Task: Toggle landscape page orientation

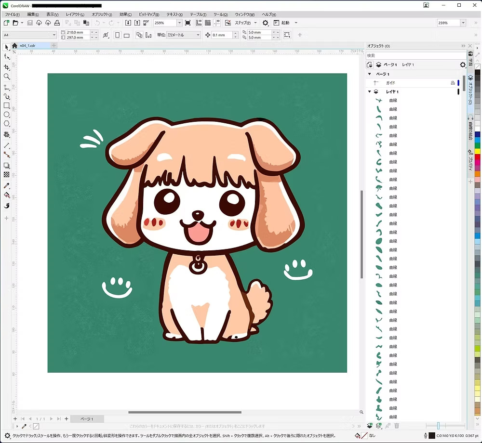Action: point(126,35)
